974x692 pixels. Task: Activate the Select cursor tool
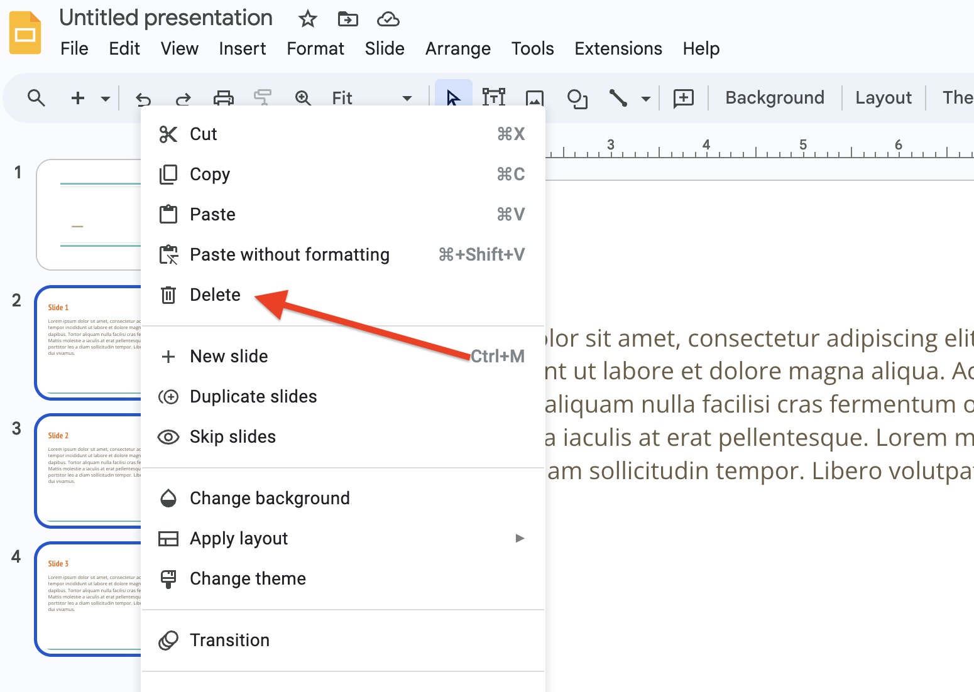coord(452,98)
